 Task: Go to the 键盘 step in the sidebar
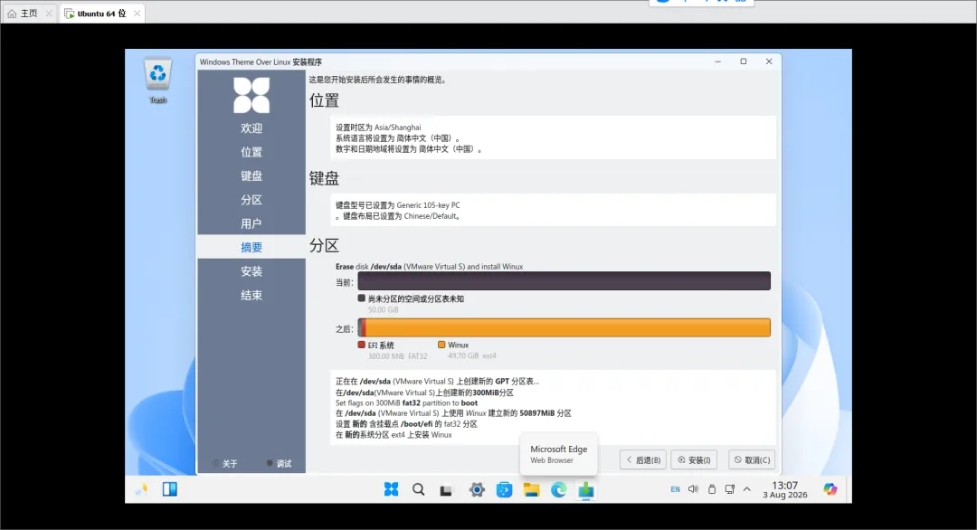coord(251,176)
